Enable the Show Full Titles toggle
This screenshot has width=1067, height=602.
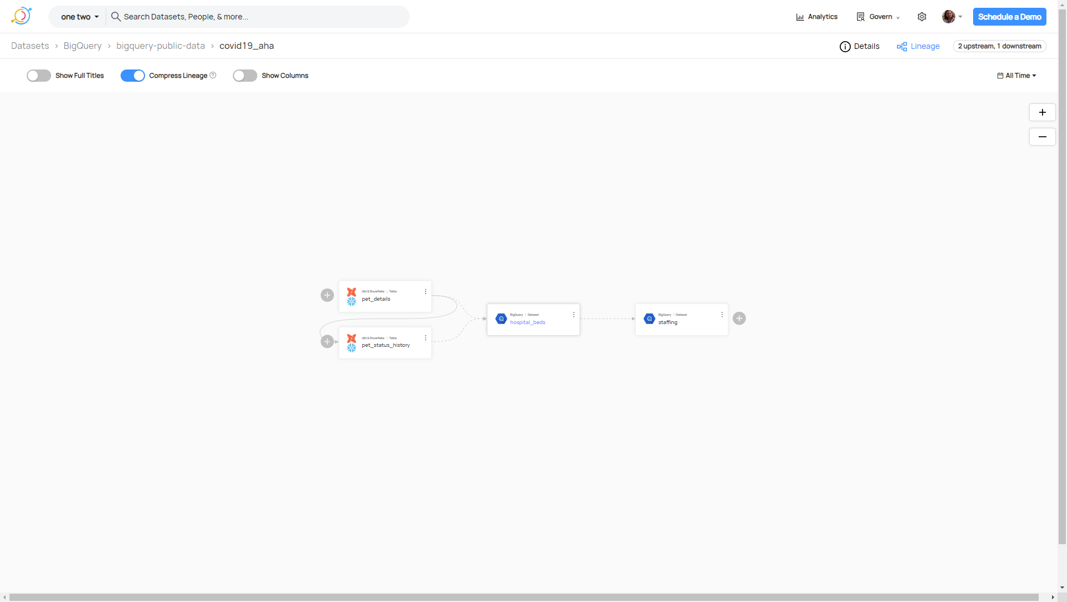pyautogui.click(x=39, y=76)
